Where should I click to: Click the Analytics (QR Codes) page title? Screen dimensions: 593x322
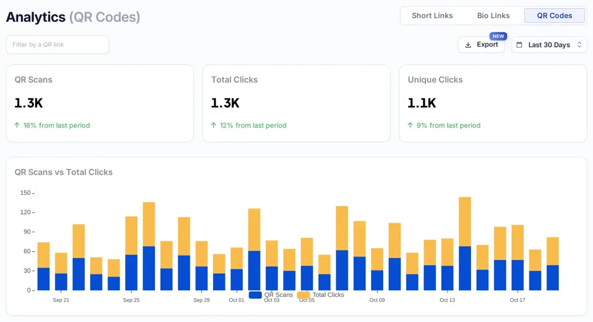(73, 17)
